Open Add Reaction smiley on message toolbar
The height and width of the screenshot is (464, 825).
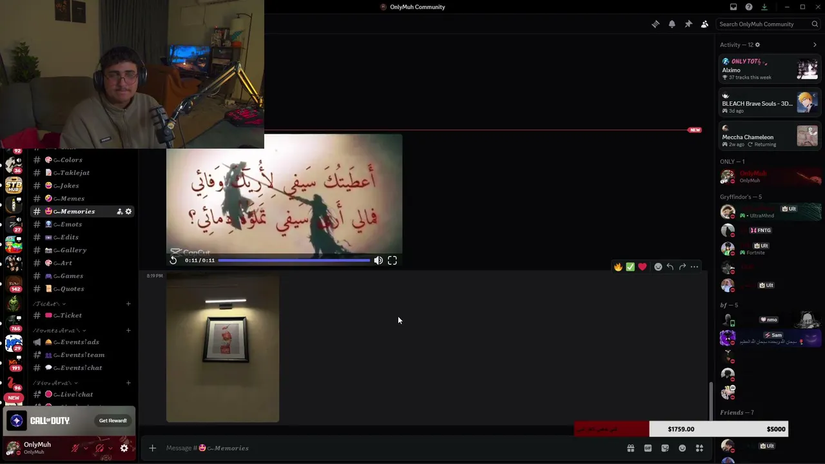tap(658, 267)
